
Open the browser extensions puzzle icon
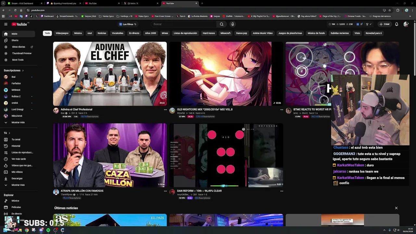tap(398, 10)
